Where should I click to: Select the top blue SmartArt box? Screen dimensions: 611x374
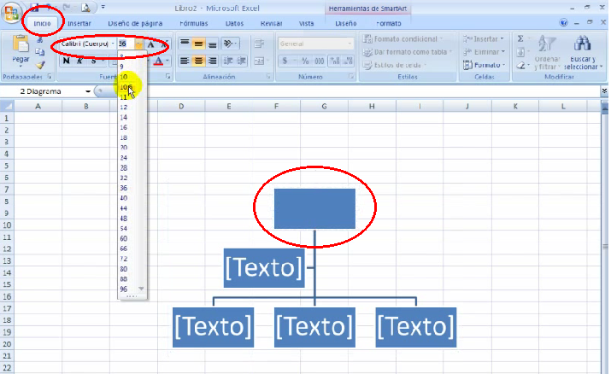tap(314, 208)
